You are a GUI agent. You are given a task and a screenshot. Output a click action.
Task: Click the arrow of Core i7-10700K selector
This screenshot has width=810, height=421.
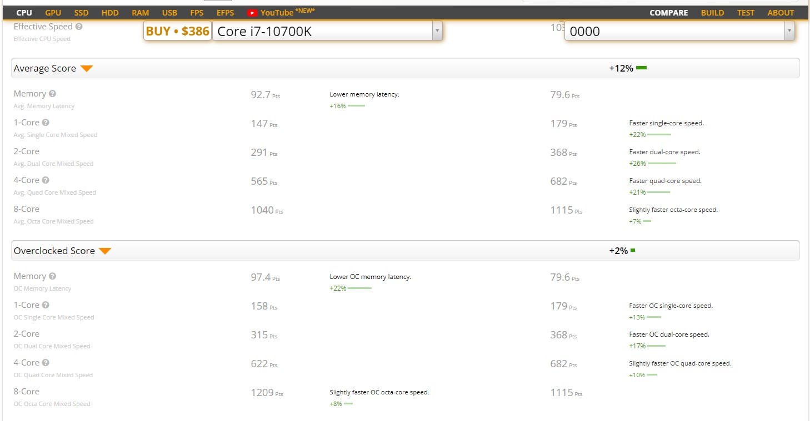coord(437,31)
